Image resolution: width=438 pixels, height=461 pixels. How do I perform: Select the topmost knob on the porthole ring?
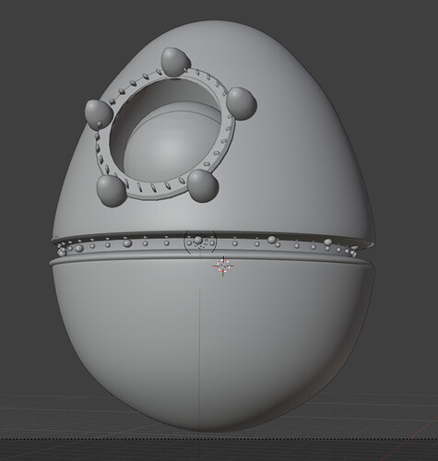pos(176,62)
